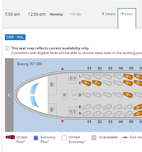The height and width of the screenshot is (152, 142).
Task: Click unavailable seat 04B
Action: point(118,107)
